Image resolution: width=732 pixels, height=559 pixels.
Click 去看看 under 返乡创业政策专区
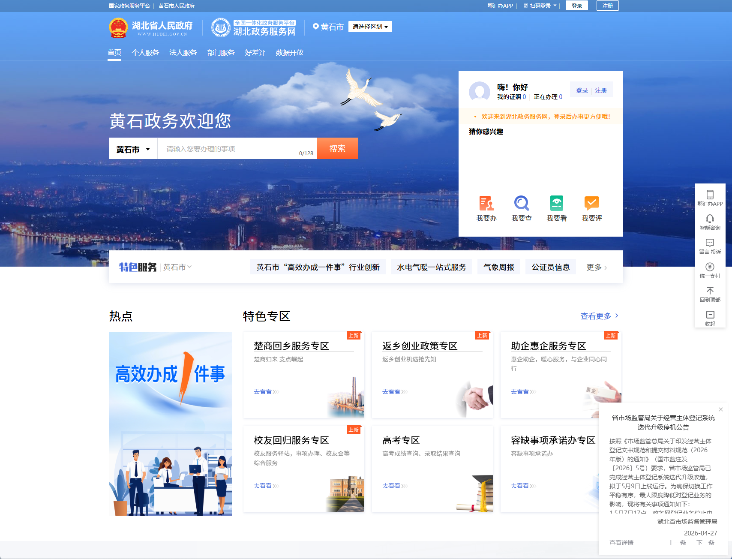[x=395, y=391]
